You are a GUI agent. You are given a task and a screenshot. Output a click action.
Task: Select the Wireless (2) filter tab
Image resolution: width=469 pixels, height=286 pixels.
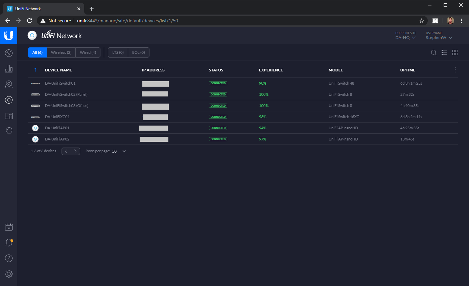click(61, 52)
